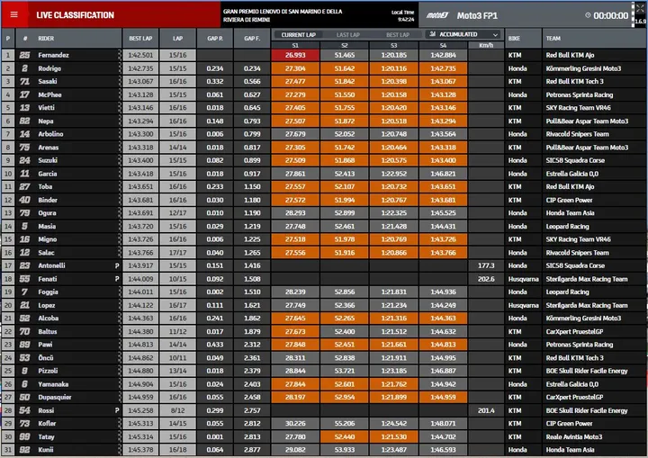
Task: Click the dotted handle on Suzuki's row
Action: point(120,160)
